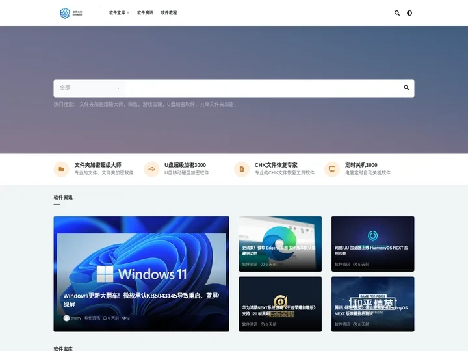Viewport: 468px width, 351px height.
Task: Click the site logo in the header
Action: 71,13
